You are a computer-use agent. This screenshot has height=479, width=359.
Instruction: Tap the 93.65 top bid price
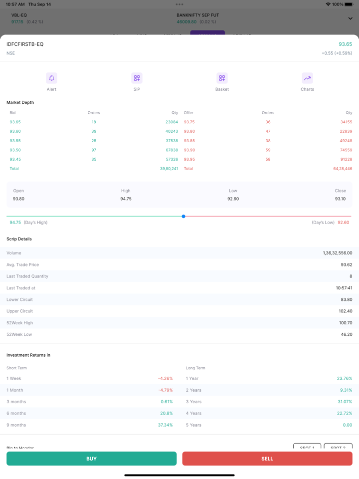point(15,122)
